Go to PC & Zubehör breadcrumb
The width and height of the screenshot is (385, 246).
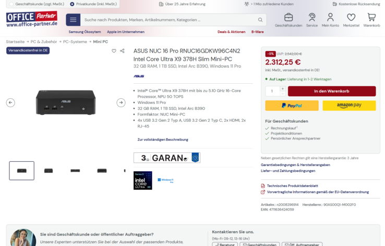(x=44, y=42)
